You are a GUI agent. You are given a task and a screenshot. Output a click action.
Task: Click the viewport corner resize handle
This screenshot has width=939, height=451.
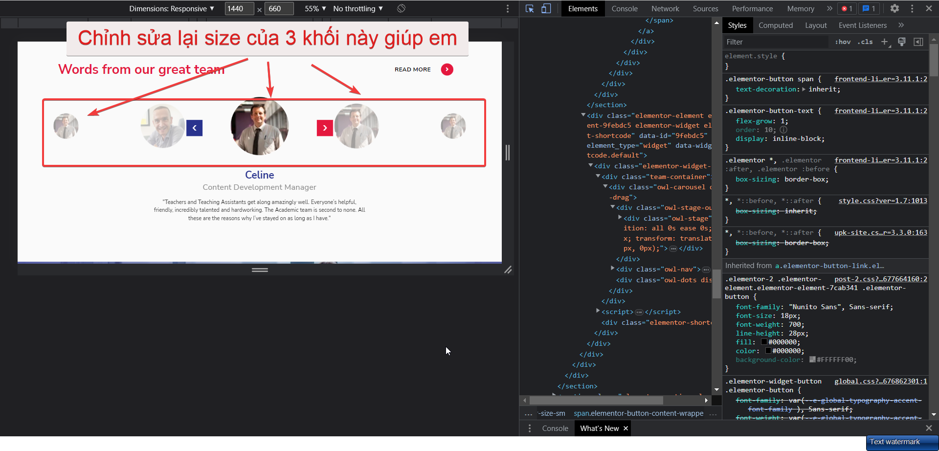[508, 270]
